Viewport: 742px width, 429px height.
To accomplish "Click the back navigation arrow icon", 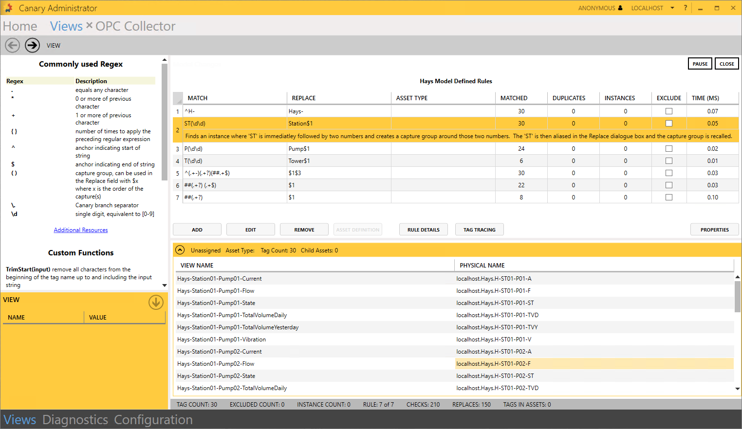I will tap(13, 45).
